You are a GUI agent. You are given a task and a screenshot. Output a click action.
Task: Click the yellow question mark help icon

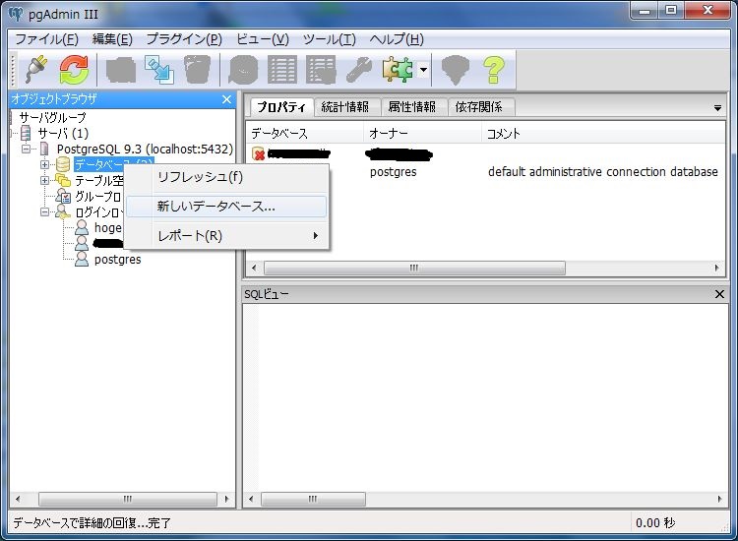[494, 70]
